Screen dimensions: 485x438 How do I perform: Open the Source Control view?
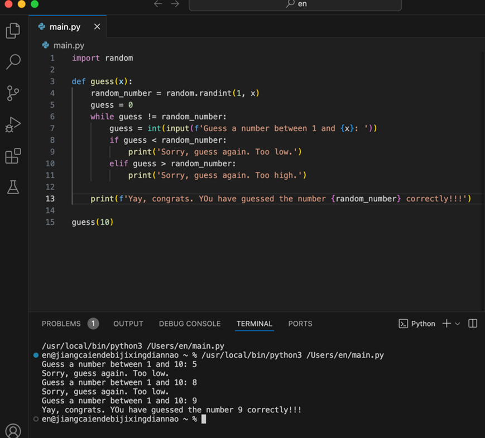(13, 93)
